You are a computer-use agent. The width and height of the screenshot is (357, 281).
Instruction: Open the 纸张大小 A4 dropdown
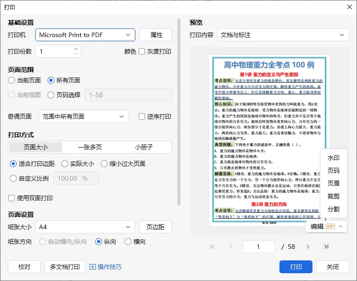point(85,227)
